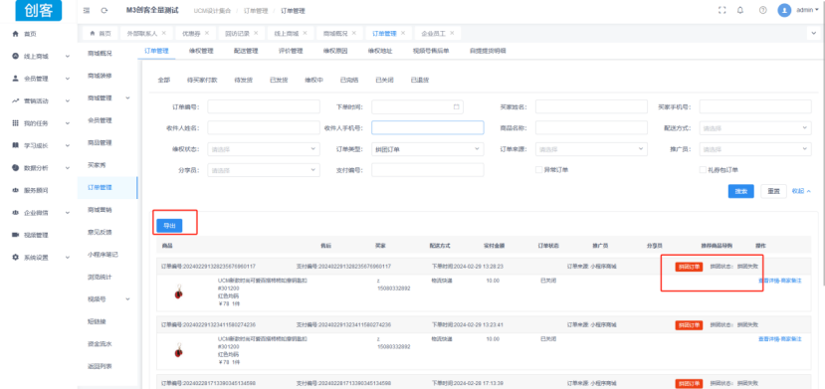Open 查看详情 for order ending 60117

point(768,281)
